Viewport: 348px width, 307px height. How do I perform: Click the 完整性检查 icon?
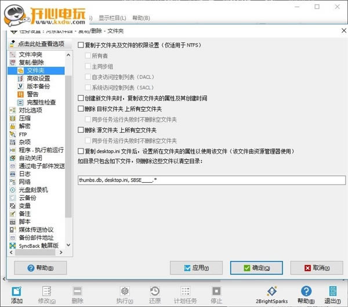tap(20, 102)
